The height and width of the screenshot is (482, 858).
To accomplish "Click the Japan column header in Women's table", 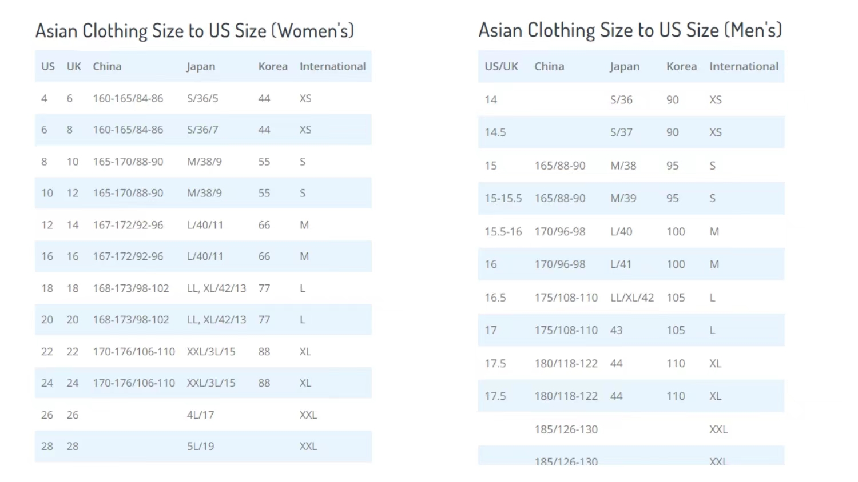I will (x=200, y=66).
